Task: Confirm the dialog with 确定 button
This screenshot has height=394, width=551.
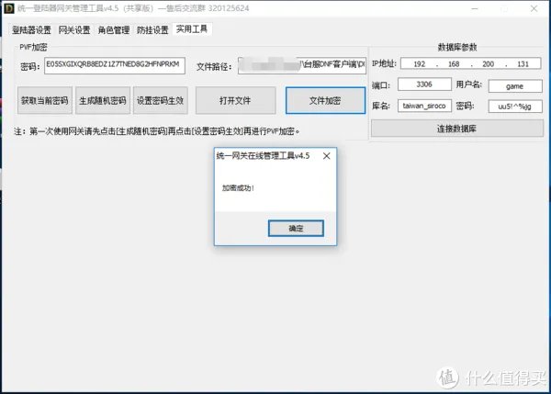Action: [x=296, y=229]
